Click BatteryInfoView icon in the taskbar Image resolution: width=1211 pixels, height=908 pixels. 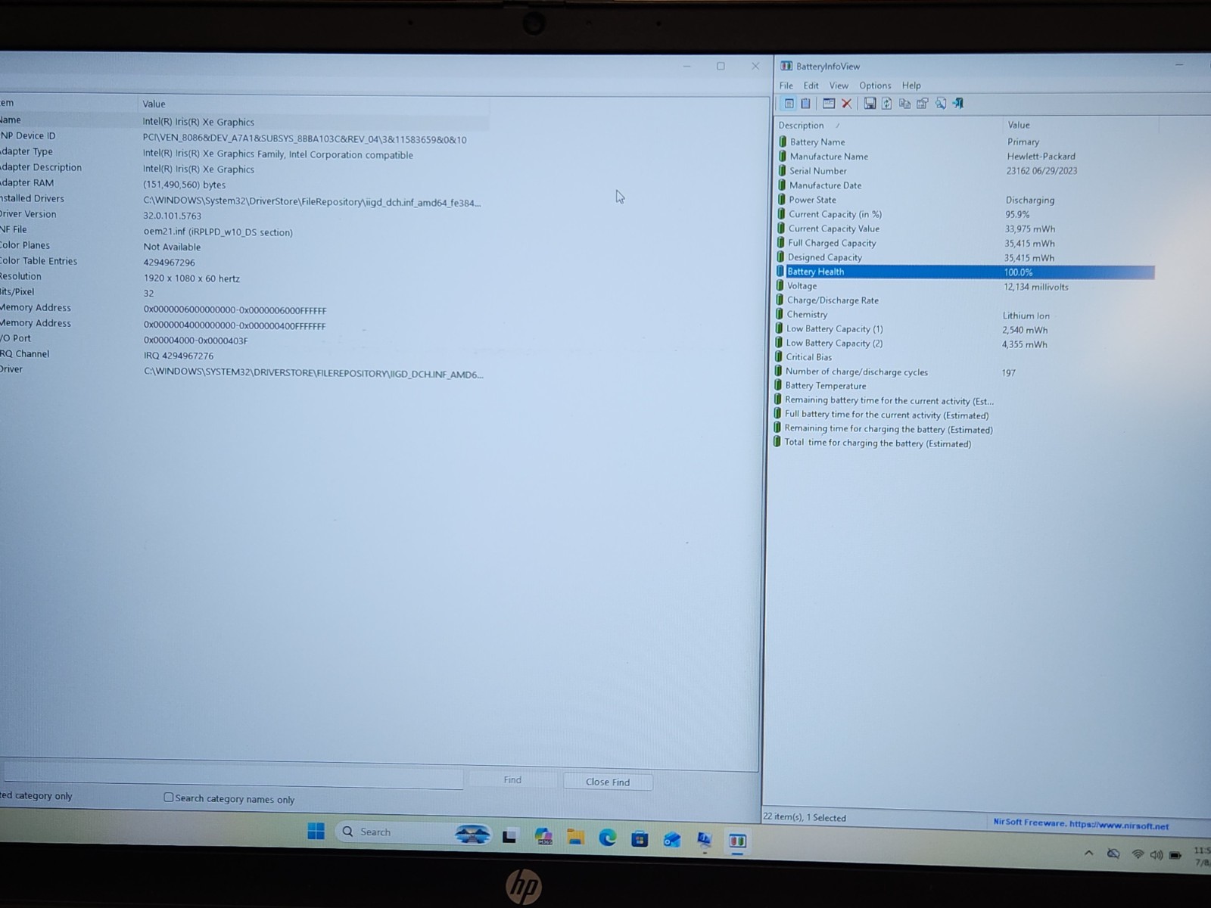pos(737,841)
